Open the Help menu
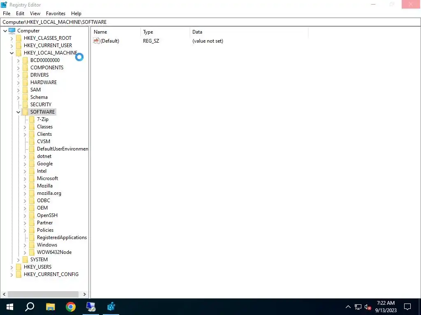The image size is (421, 315). tap(76, 14)
